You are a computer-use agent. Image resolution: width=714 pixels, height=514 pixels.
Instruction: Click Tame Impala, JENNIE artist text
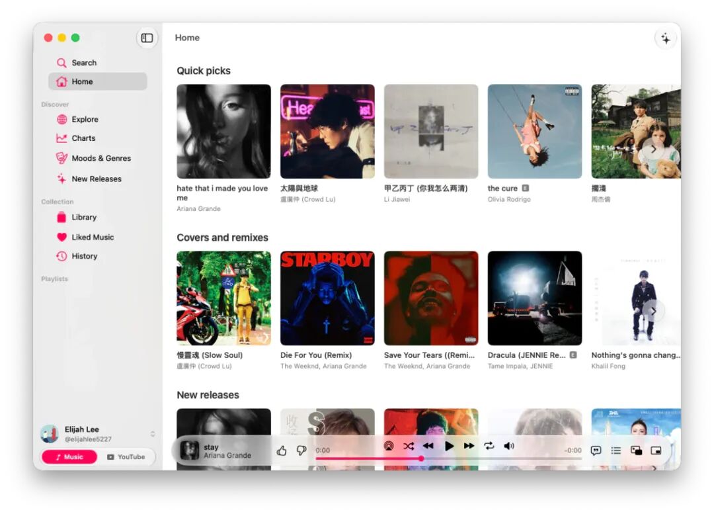pyautogui.click(x=520, y=366)
